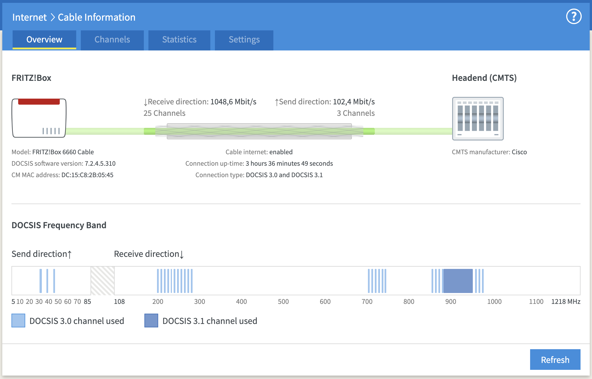Image resolution: width=592 pixels, height=379 pixels.
Task: Click the FRITZ!Box router icon
Action: pos(39,118)
